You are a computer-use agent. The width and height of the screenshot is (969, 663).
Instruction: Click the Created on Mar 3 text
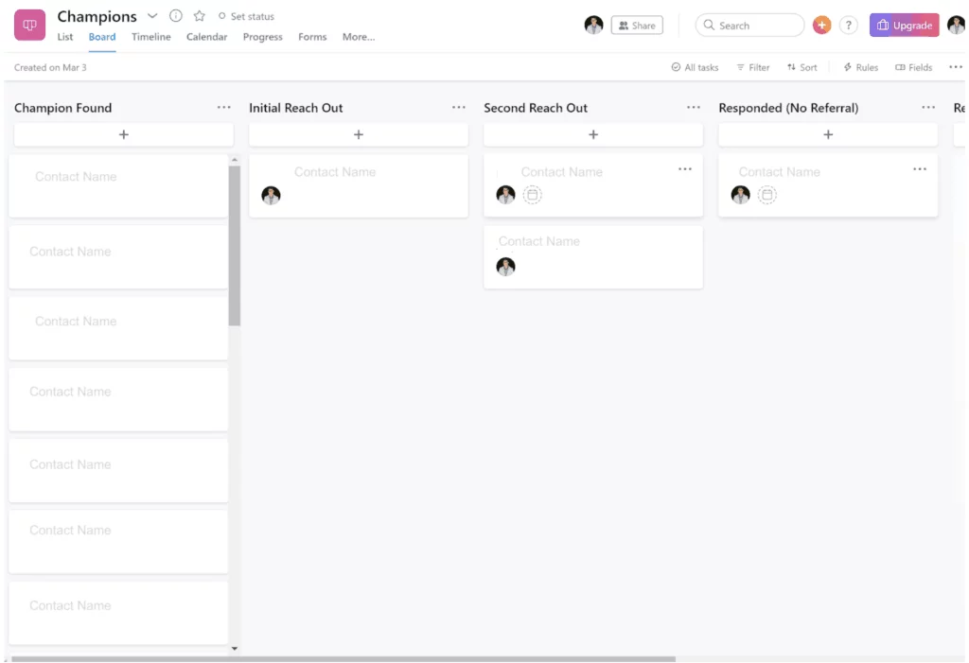click(x=50, y=67)
